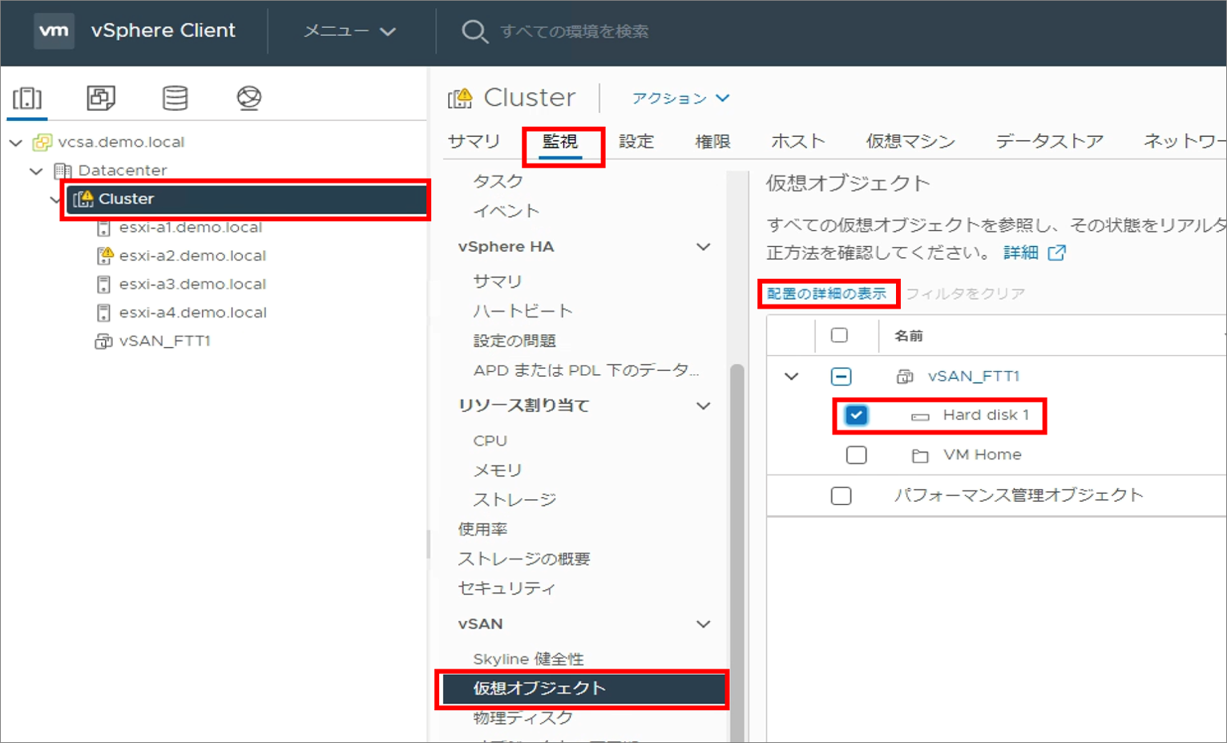This screenshot has width=1227, height=743.
Task: Click the monitor menu vertical scrollbar
Action: point(737,553)
